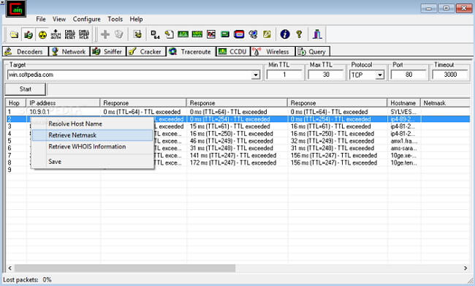
Task: Click the grey plus Add to list icon
Action: tap(104, 34)
